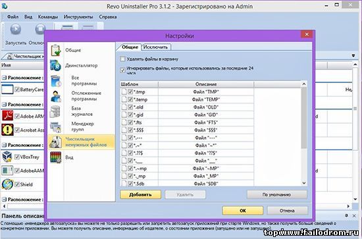This screenshot has height=239, width=362.
Task: Toggle the Shield autorun checkbox
Action: coord(17,184)
